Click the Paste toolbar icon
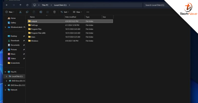 click(34, 12)
